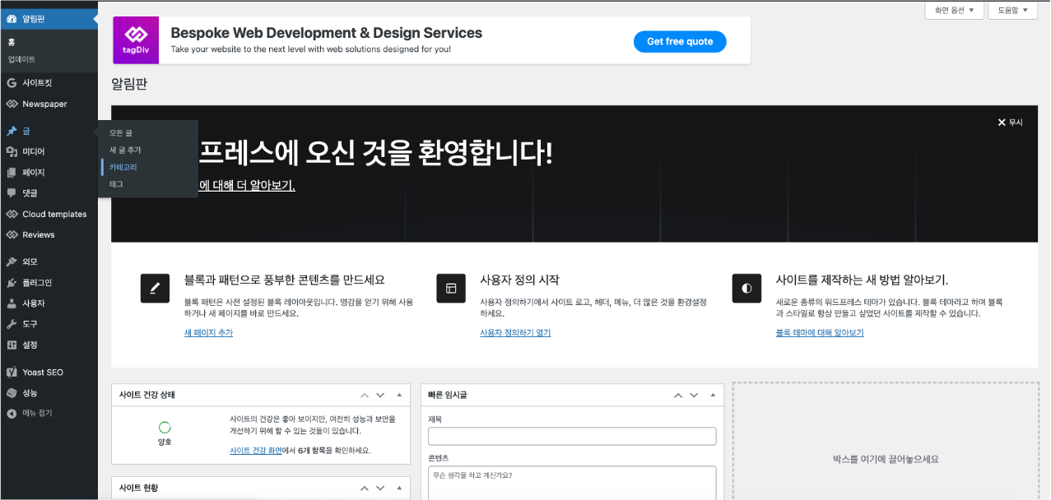The width and height of the screenshot is (1051, 500).
Task: Click the dashboard gauge icon beside 알림판
Action: tap(12, 18)
